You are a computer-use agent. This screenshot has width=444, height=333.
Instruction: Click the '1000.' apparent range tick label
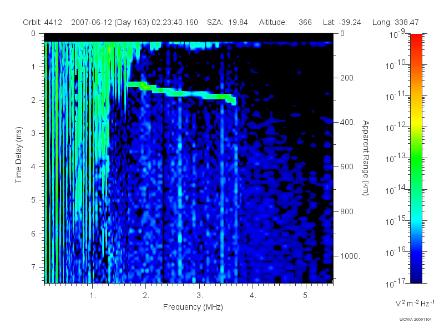pos(350,256)
